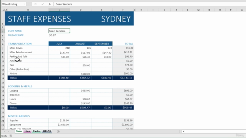Select the $2,690.00 July equipment cell
Screen dimensions: 246x138
point(59,125)
